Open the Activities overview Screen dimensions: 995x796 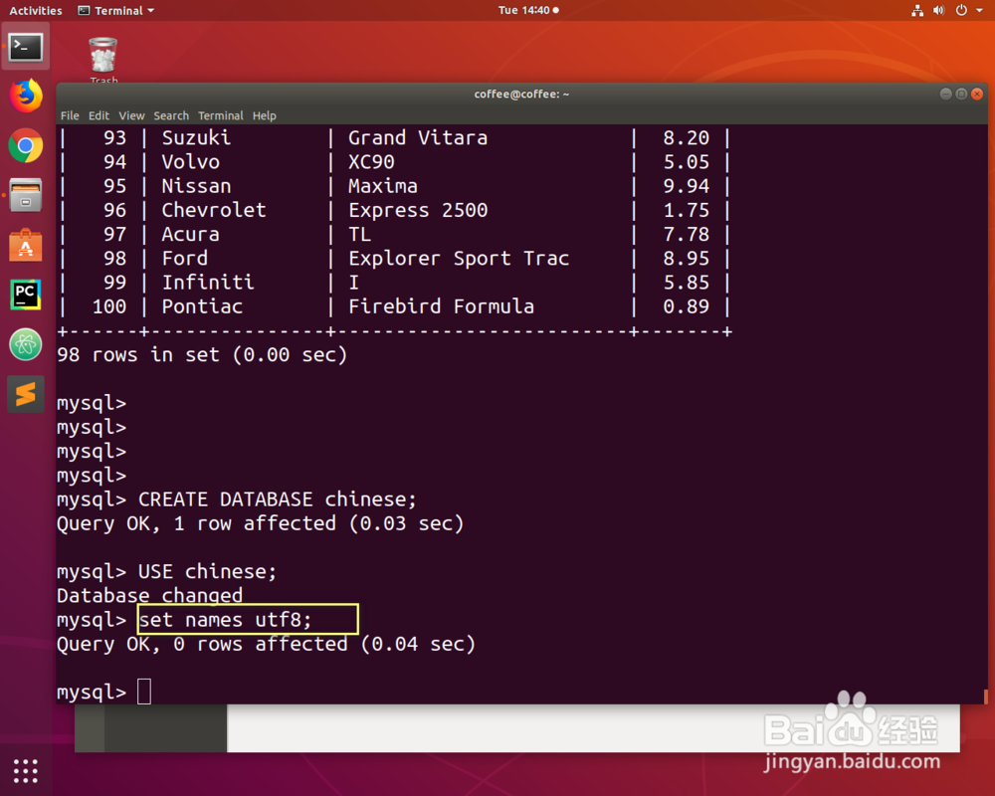36,10
